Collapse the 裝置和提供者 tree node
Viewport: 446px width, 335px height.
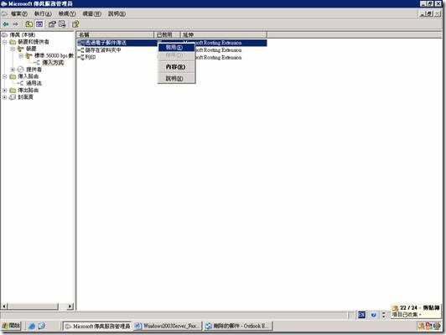[x=5, y=42]
